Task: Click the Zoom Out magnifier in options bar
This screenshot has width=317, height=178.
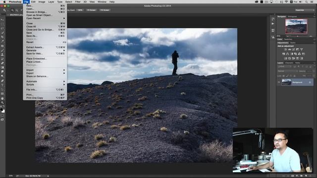Action: pos(17,10)
